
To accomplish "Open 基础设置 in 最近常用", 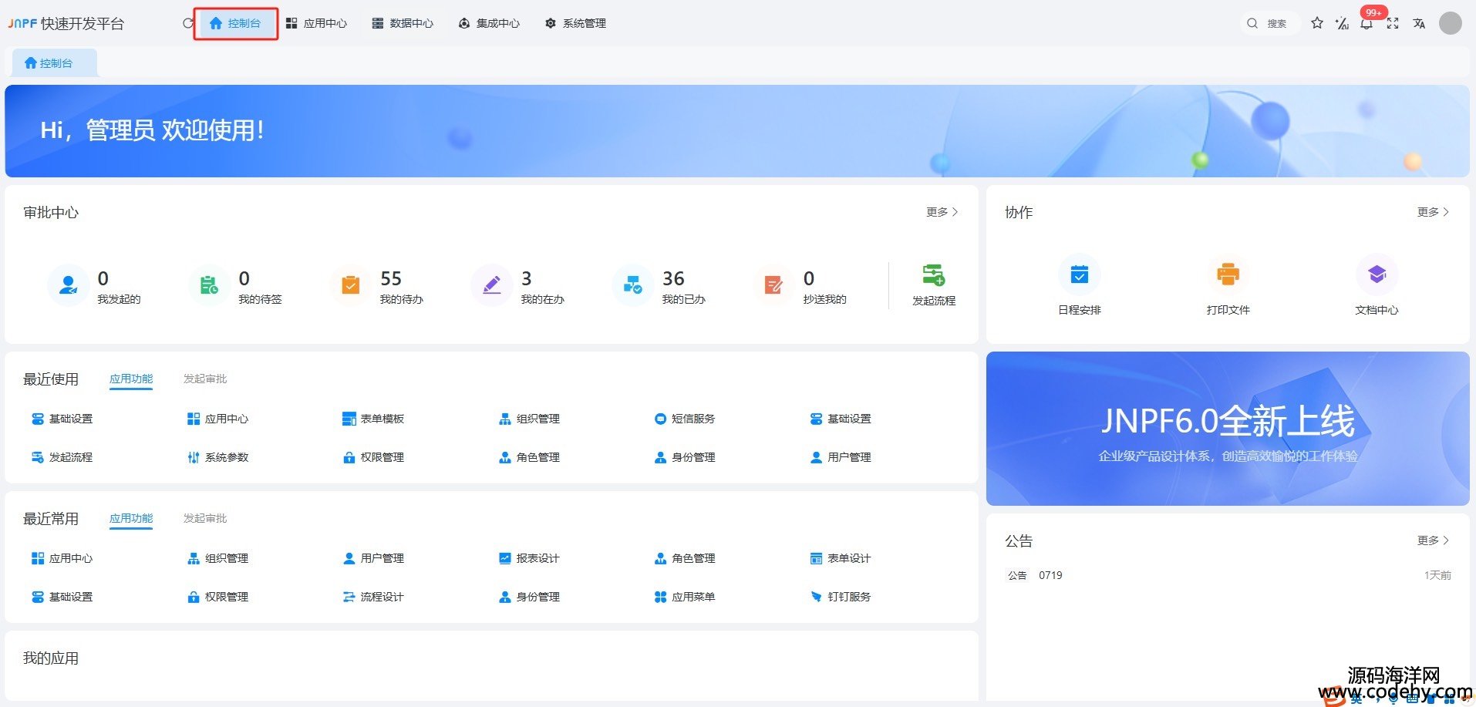I will (62, 597).
